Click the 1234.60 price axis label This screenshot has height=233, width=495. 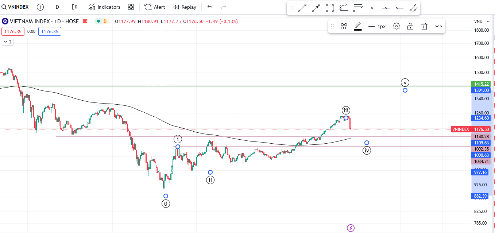point(481,118)
